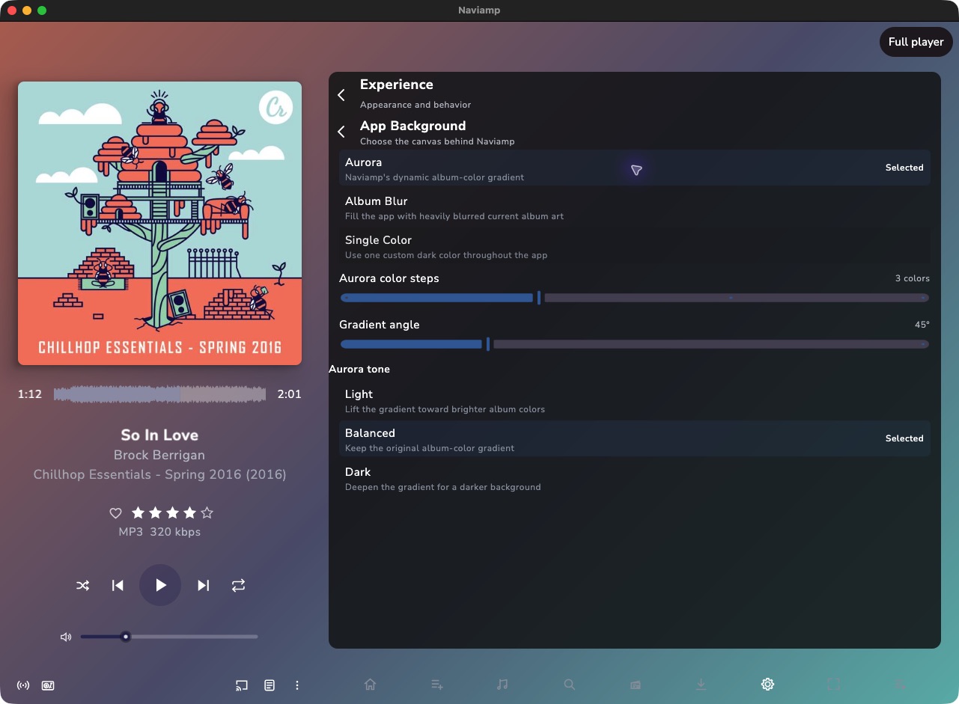Select the Single Color background option
Image resolution: width=959 pixels, height=704 pixels.
click(635, 246)
